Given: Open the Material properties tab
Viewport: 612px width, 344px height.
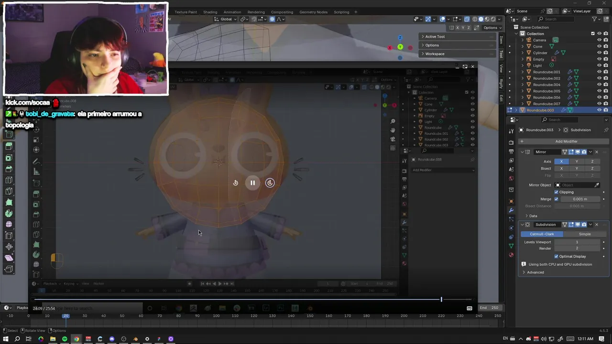Looking at the screenshot, I should pyautogui.click(x=511, y=255).
